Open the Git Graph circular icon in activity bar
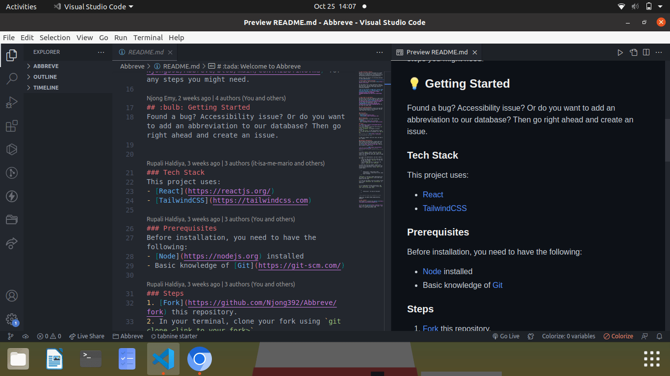Viewport: 670px width, 376px height. tap(12, 173)
